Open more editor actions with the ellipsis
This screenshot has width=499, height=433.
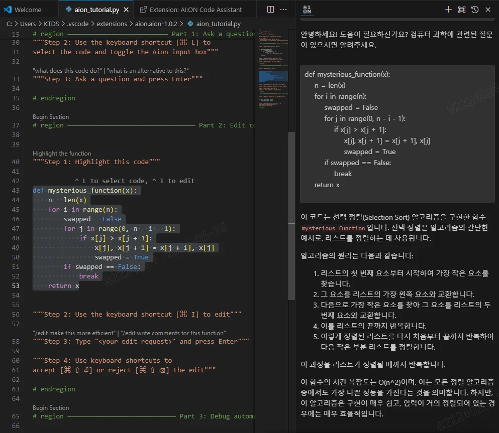point(283,9)
